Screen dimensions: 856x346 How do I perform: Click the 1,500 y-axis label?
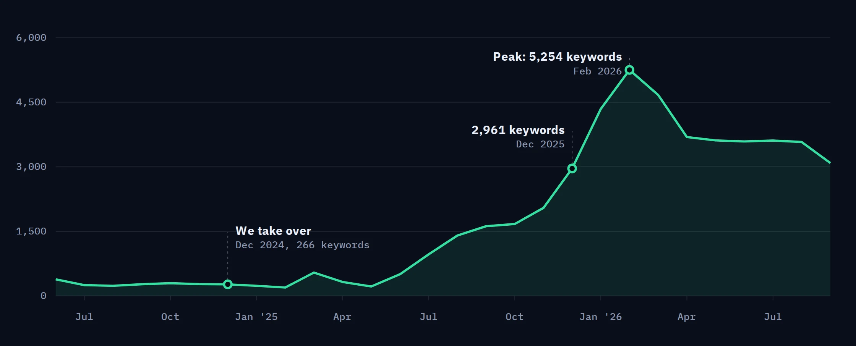31,231
